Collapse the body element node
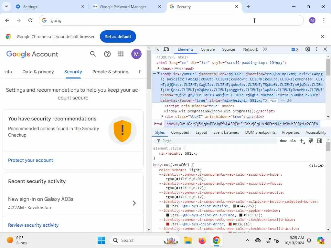The image size is (331, 248). [x=158, y=74]
